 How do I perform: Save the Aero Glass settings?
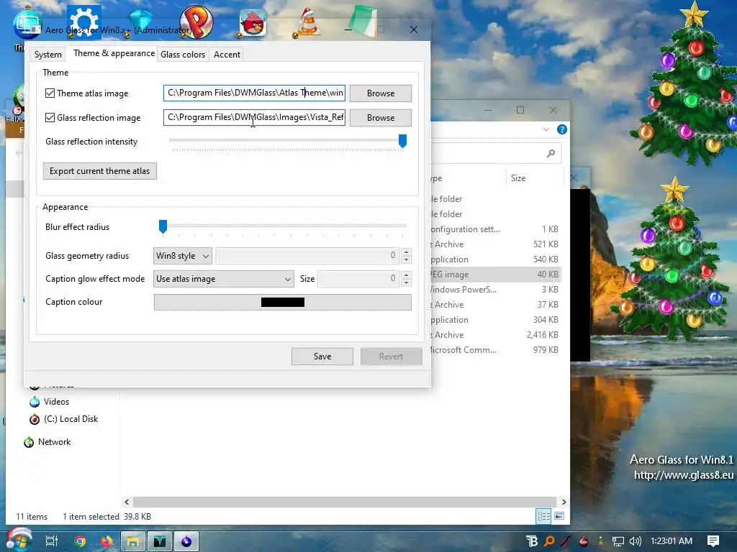322,356
